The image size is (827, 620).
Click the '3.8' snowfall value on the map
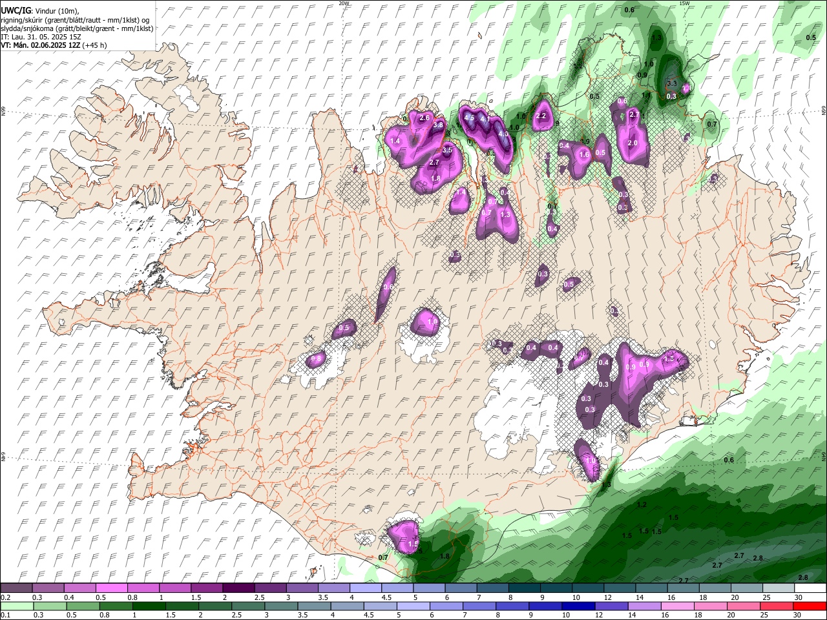tap(438, 125)
